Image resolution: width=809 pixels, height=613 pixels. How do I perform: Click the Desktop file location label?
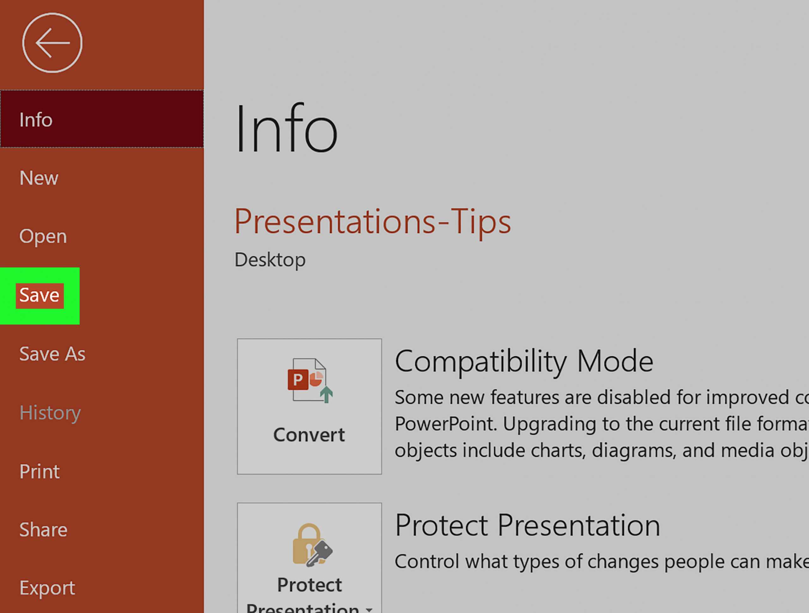point(271,258)
